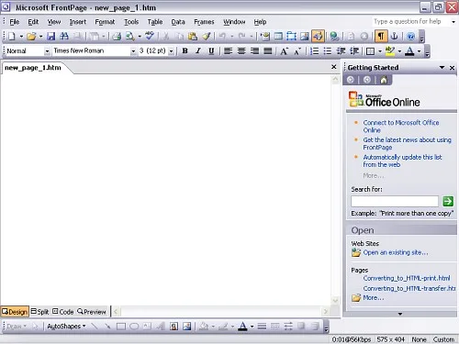This screenshot has width=459, height=344.
Task: Click the Center align icon
Action: [241, 51]
